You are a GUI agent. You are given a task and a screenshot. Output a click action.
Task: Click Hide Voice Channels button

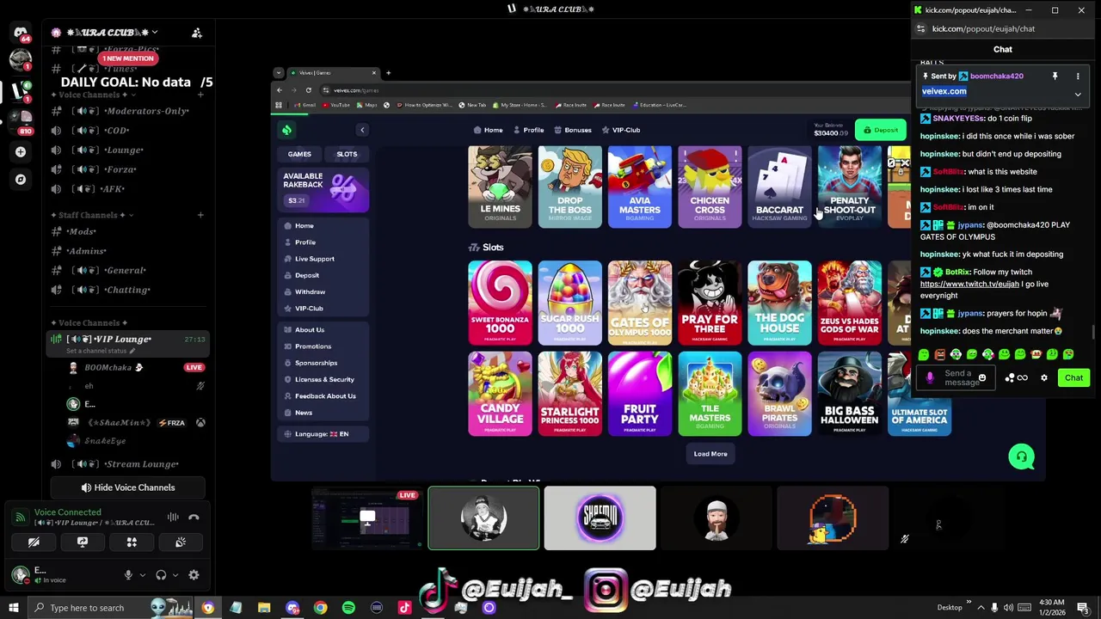pyautogui.click(x=127, y=487)
